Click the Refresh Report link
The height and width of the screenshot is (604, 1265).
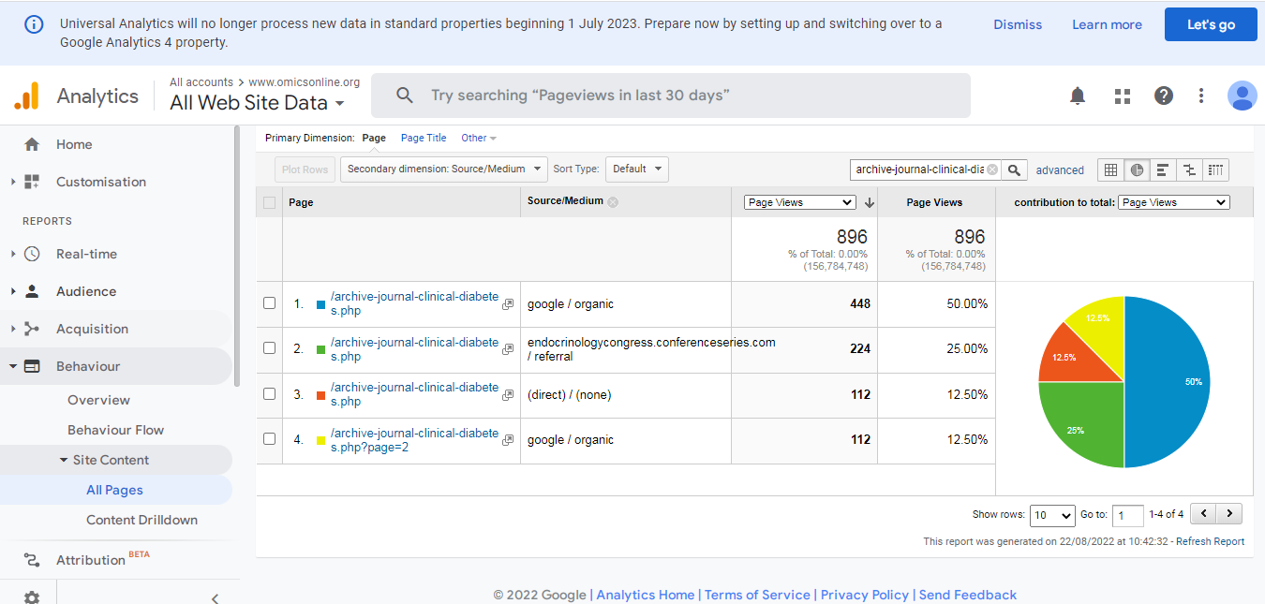pyautogui.click(x=1210, y=541)
